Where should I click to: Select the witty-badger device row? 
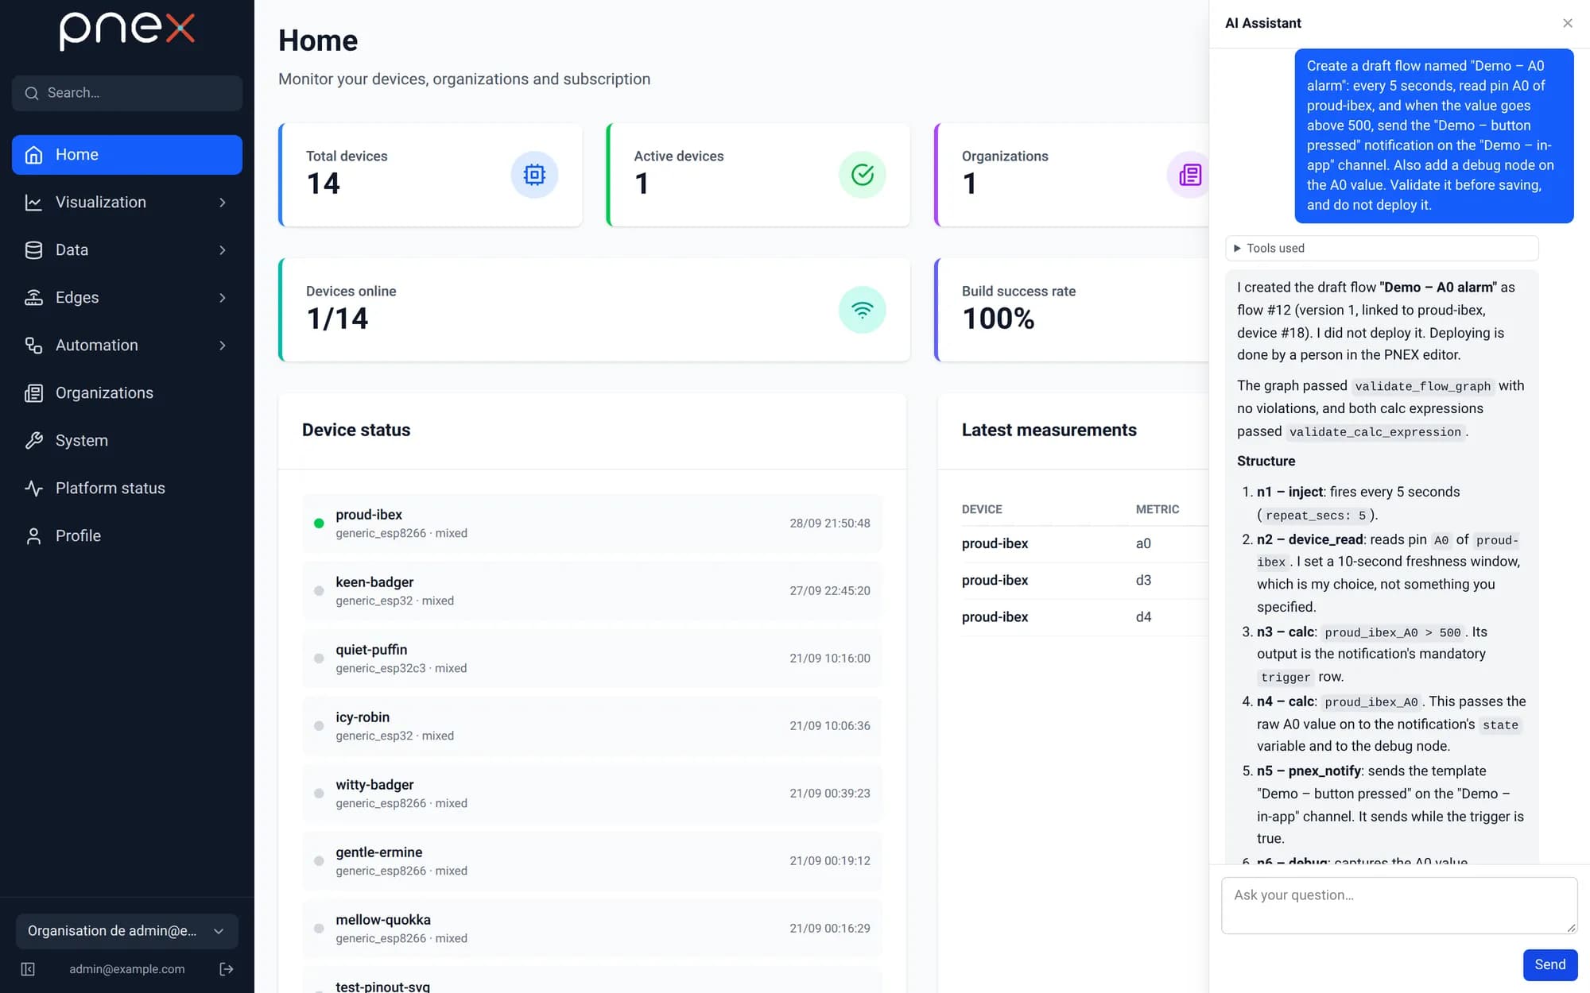592,794
